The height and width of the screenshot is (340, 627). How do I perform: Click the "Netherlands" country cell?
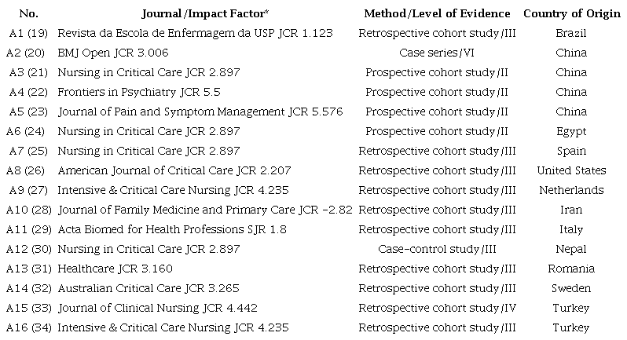pos(571,190)
